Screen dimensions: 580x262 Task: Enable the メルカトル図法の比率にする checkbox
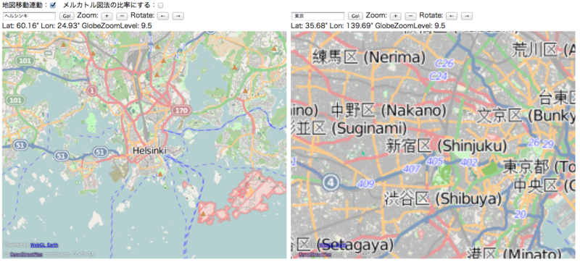160,6
